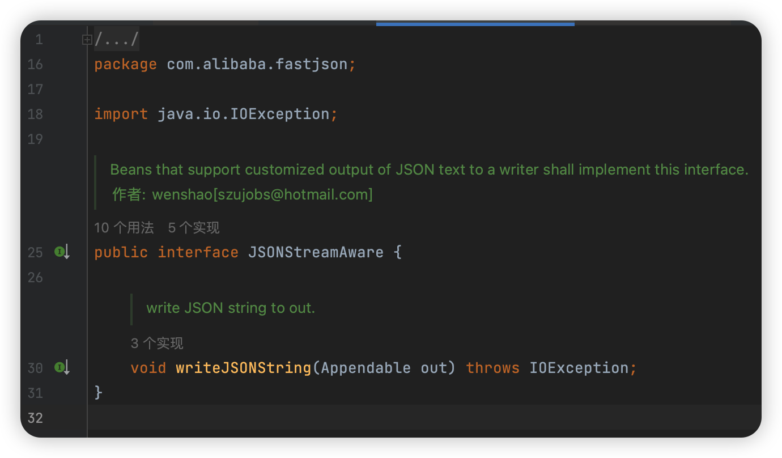This screenshot has width=782, height=458.
Task: Click the 'write JSON string to out.' doc comment
Action: (x=231, y=308)
